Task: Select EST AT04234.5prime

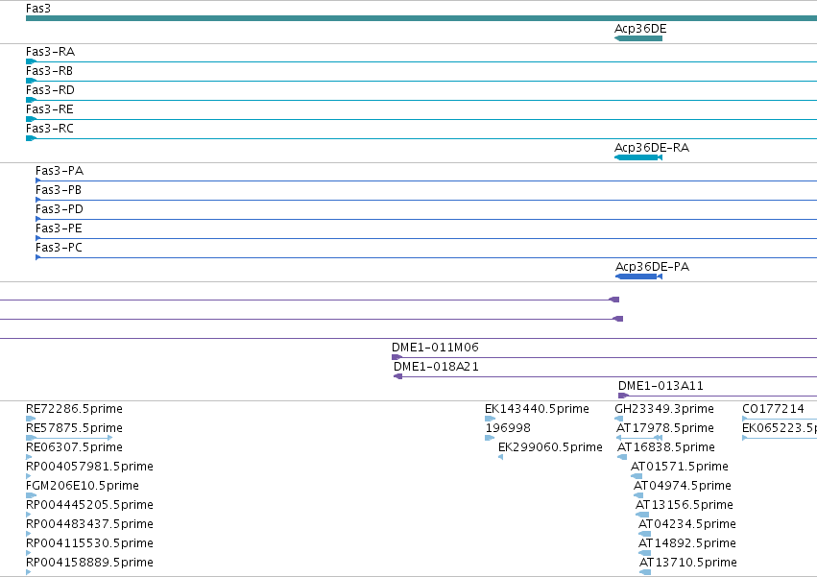Action: tap(687, 525)
